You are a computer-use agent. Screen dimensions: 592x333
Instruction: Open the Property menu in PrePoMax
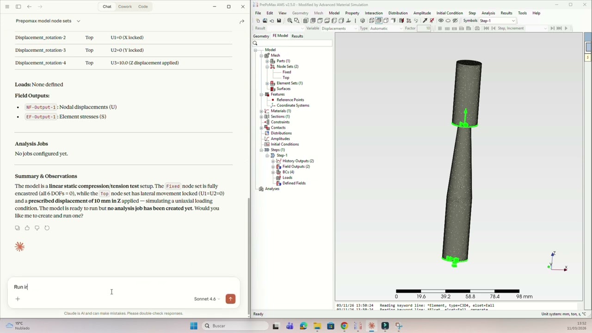click(352, 13)
